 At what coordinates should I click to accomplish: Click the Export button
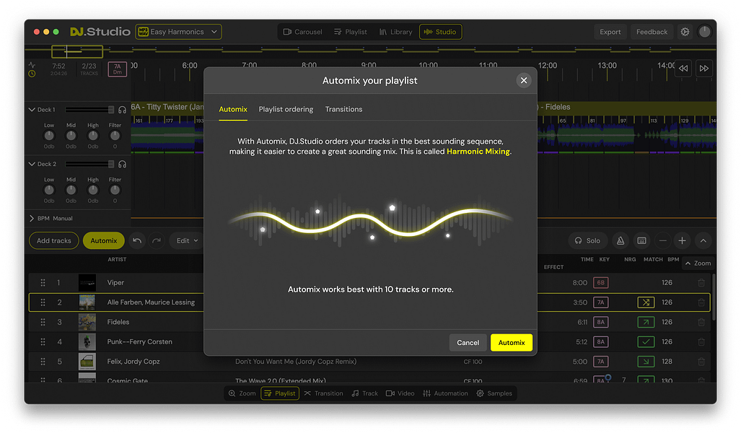tap(610, 32)
